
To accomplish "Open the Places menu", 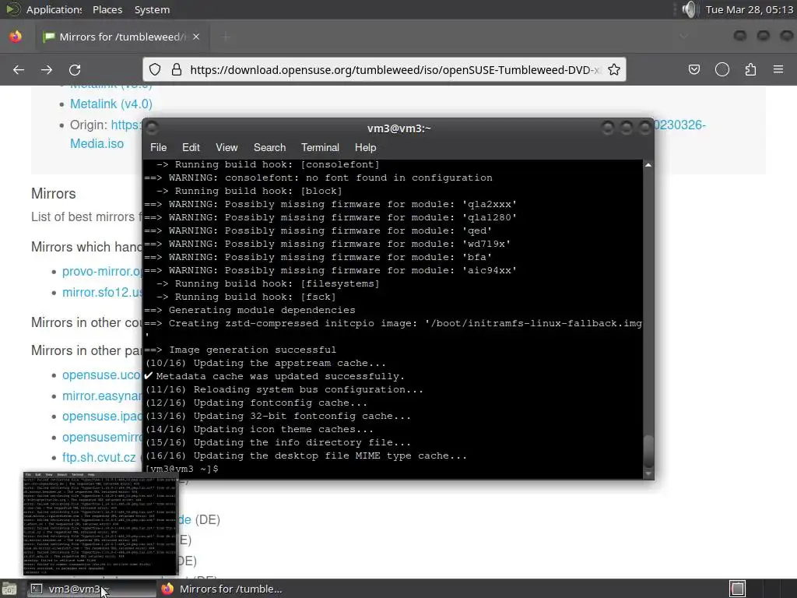I will tap(107, 9).
